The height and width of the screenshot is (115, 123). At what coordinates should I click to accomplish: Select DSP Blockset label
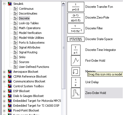[x=22, y=91]
